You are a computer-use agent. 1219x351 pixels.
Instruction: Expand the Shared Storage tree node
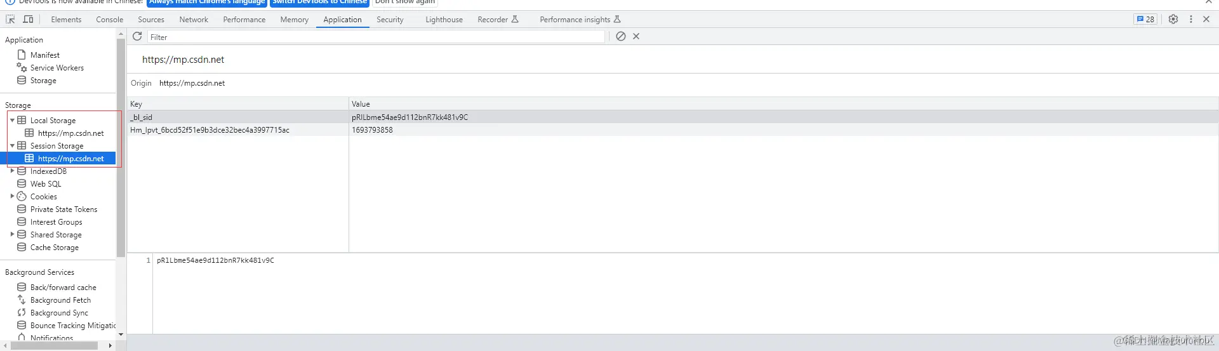coord(12,234)
